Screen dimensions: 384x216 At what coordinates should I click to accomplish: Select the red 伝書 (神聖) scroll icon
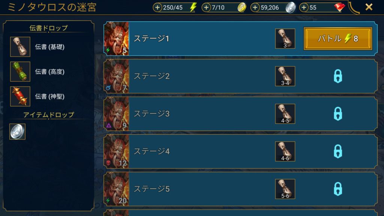point(20,96)
